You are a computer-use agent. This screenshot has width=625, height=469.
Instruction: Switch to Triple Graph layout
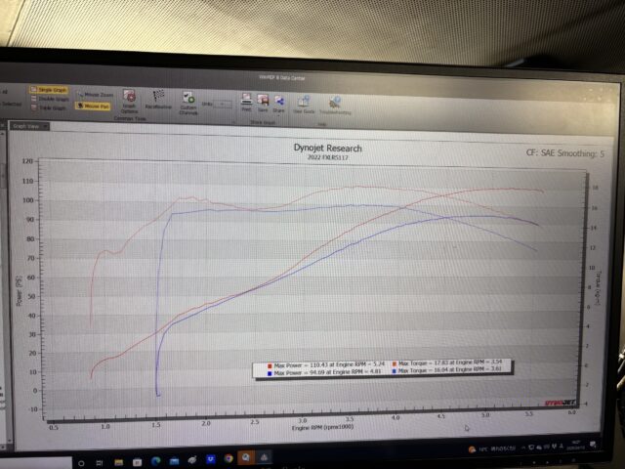pos(52,107)
